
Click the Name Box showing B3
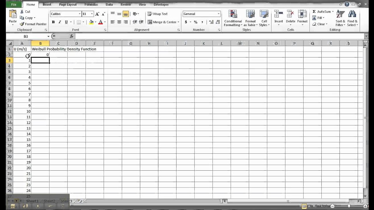(26, 36)
